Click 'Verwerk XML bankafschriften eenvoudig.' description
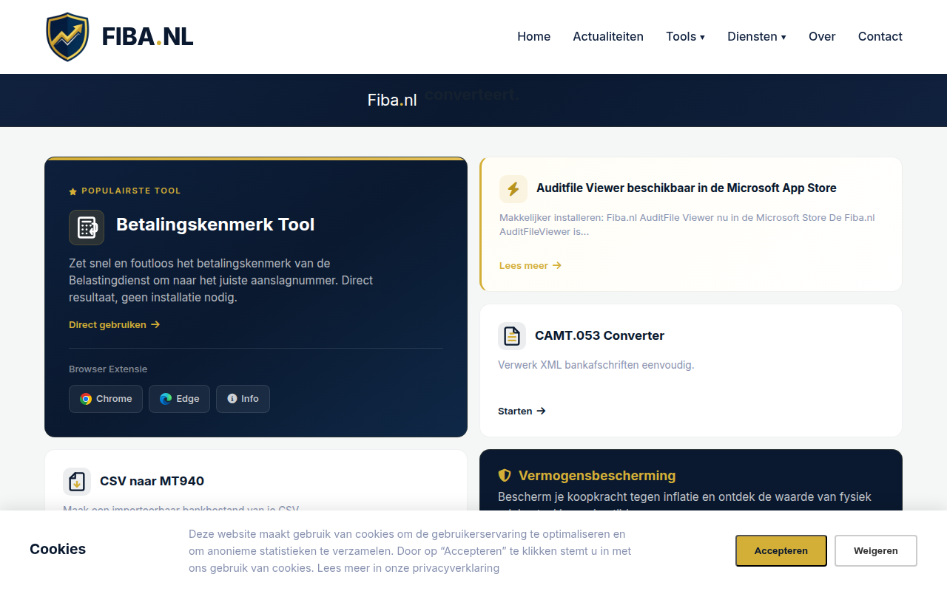The height and width of the screenshot is (591, 947). [596, 365]
